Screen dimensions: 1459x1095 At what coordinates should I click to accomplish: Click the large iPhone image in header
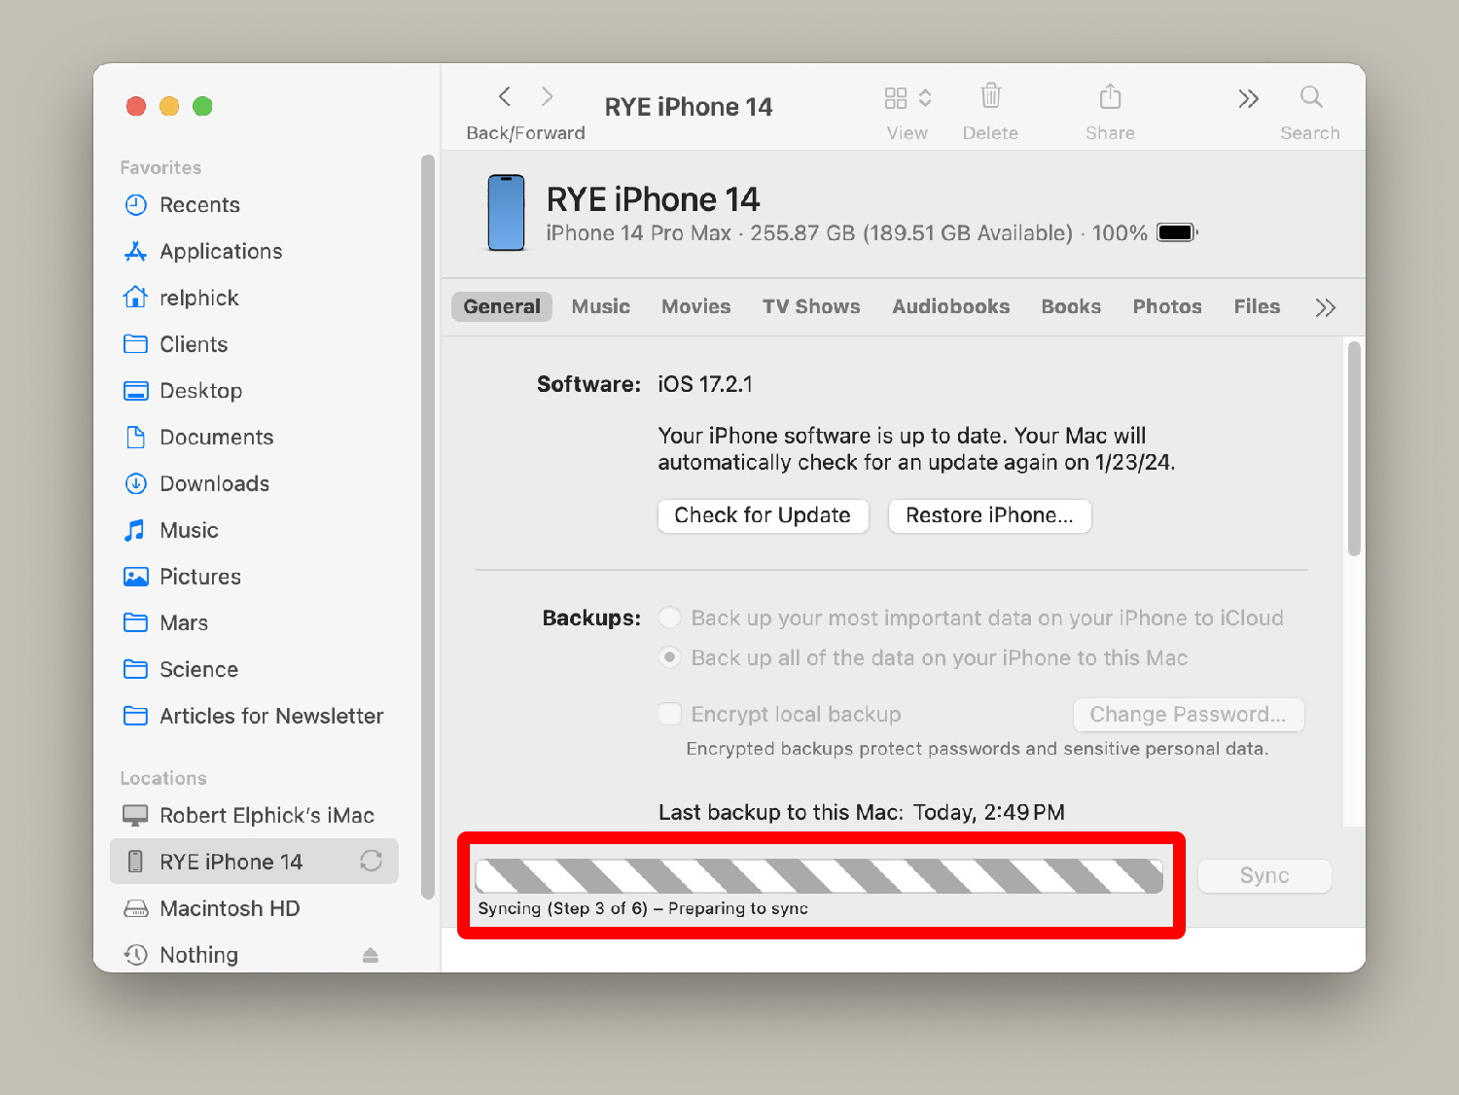tap(506, 213)
